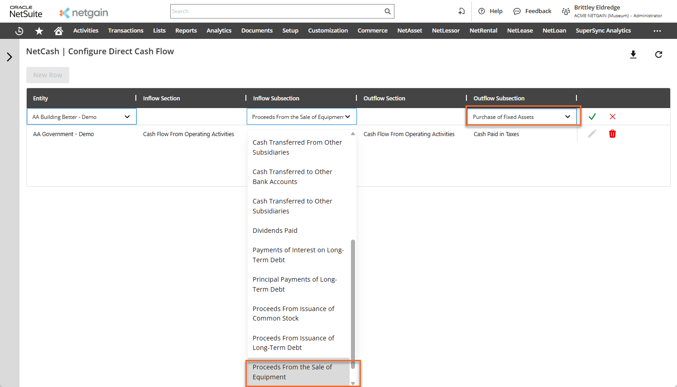Viewport: 677px width, 387px height.
Task: Select Dividends Paid from the list
Action: tap(275, 231)
